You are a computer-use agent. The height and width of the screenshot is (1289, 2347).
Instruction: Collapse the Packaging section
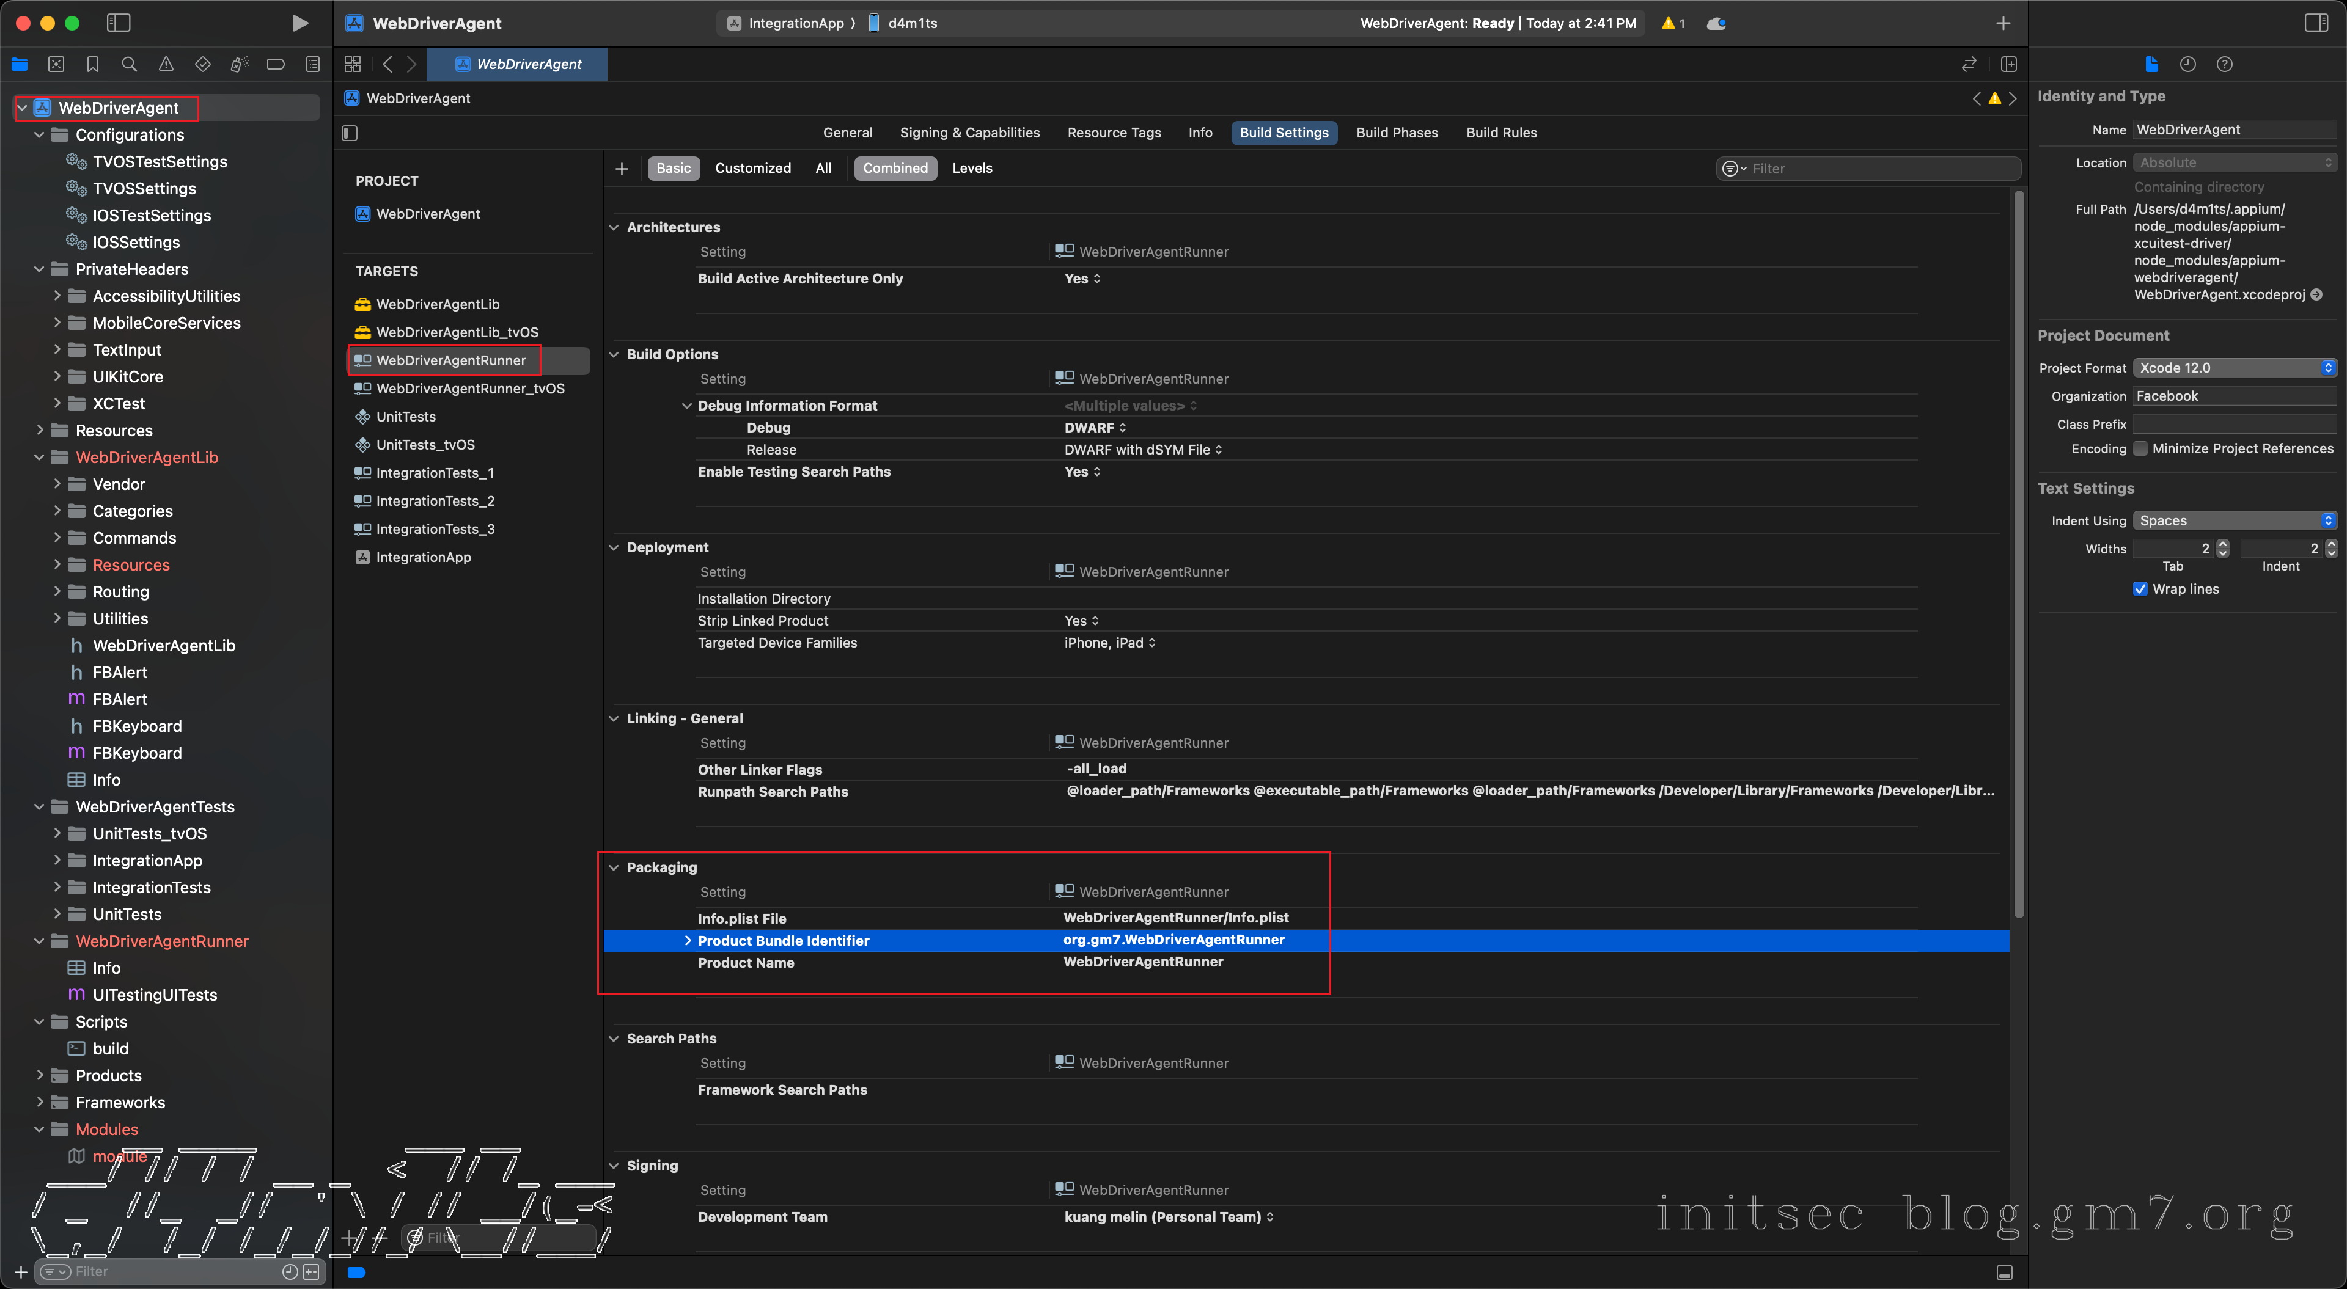coord(614,867)
